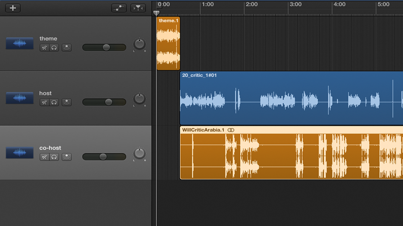Select the 20_critic_1#01 region
The height and width of the screenshot is (226, 403).
coord(285,97)
